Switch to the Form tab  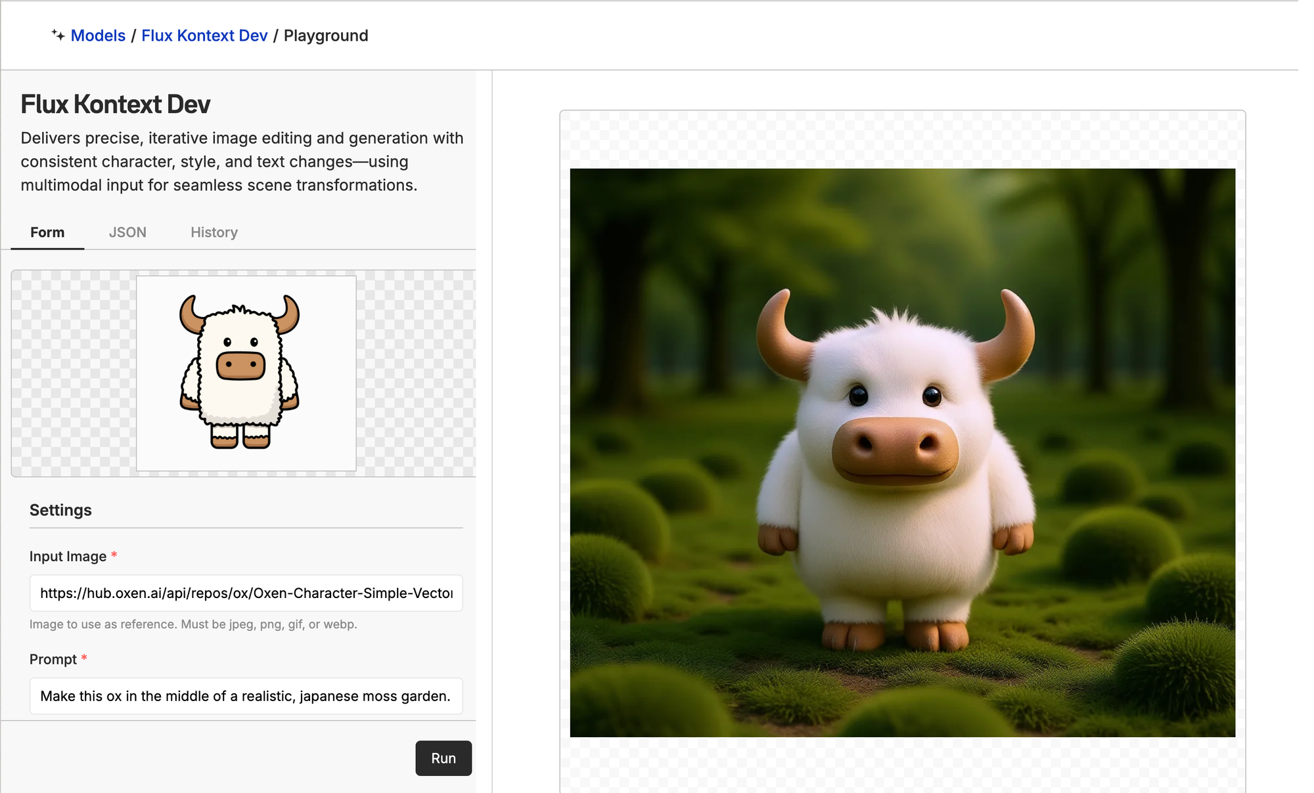click(x=47, y=232)
